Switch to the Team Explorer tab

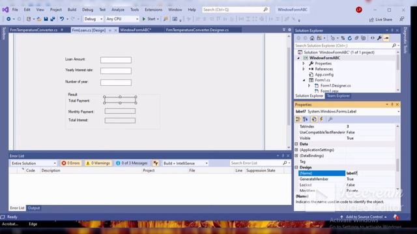pos(338,96)
